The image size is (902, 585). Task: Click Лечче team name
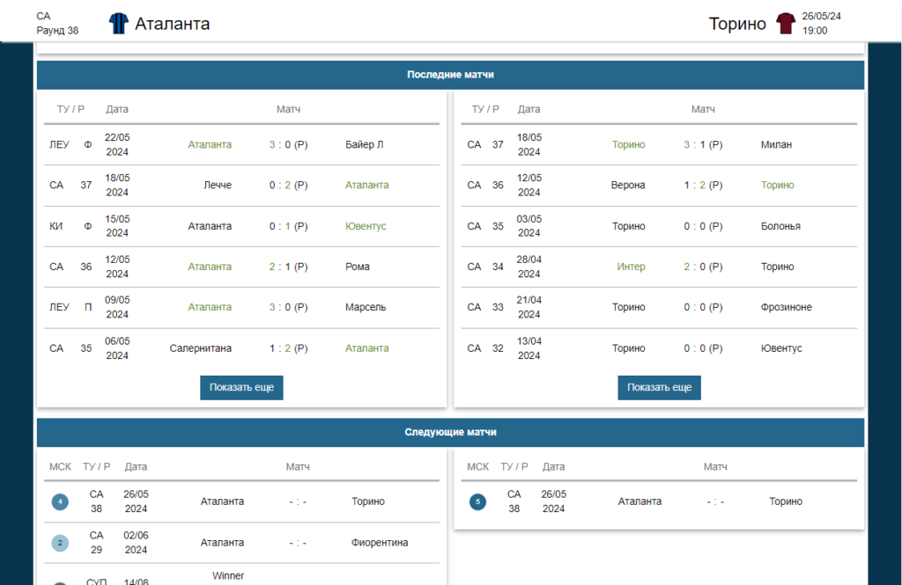(x=218, y=185)
